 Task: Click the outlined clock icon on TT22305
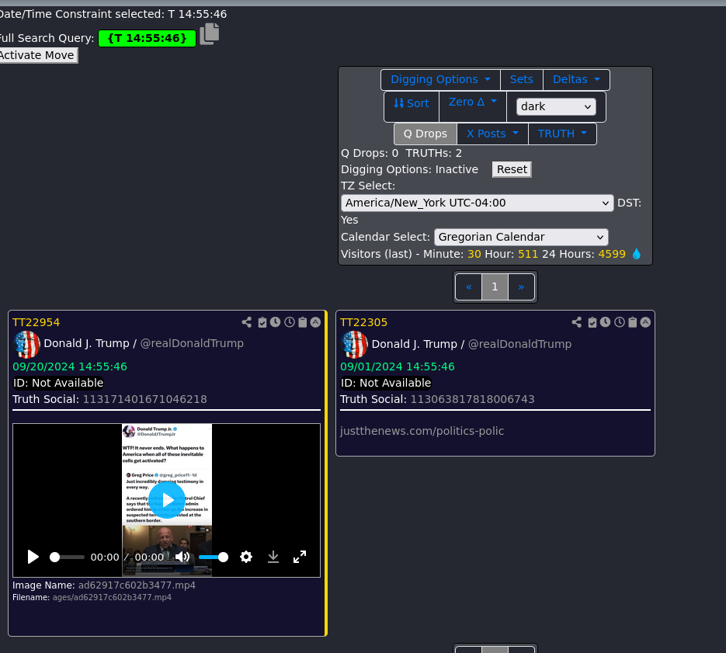coord(620,322)
